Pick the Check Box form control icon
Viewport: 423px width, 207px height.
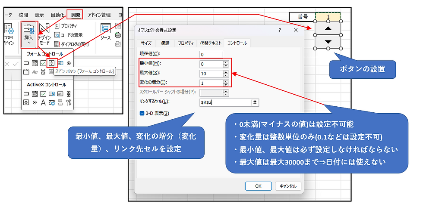coord(43,63)
